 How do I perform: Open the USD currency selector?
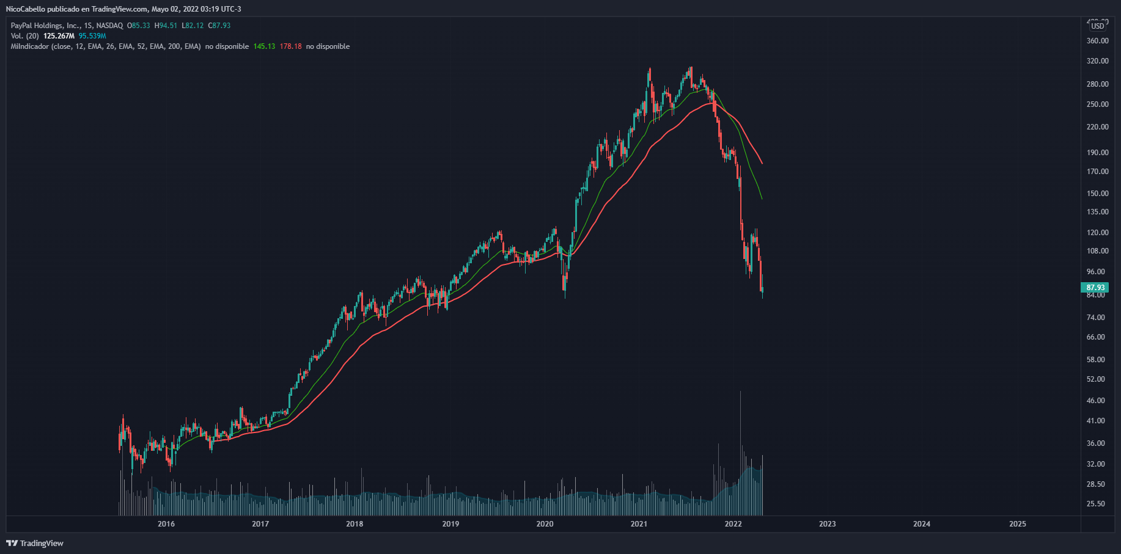[1098, 26]
